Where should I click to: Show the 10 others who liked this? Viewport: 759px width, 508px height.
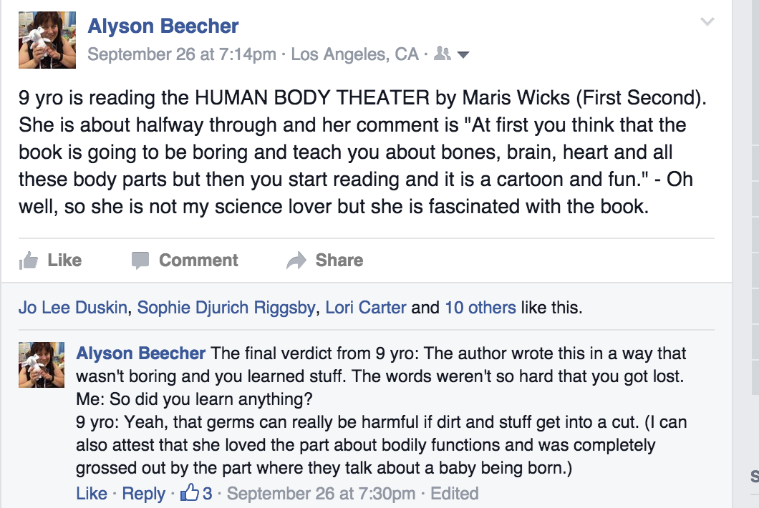click(480, 308)
